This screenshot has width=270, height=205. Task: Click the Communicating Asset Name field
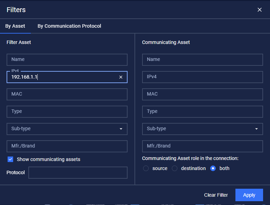coord(202,60)
